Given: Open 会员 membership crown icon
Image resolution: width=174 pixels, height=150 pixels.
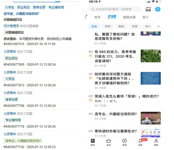Looking at the screenshot, I should point(109,142).
